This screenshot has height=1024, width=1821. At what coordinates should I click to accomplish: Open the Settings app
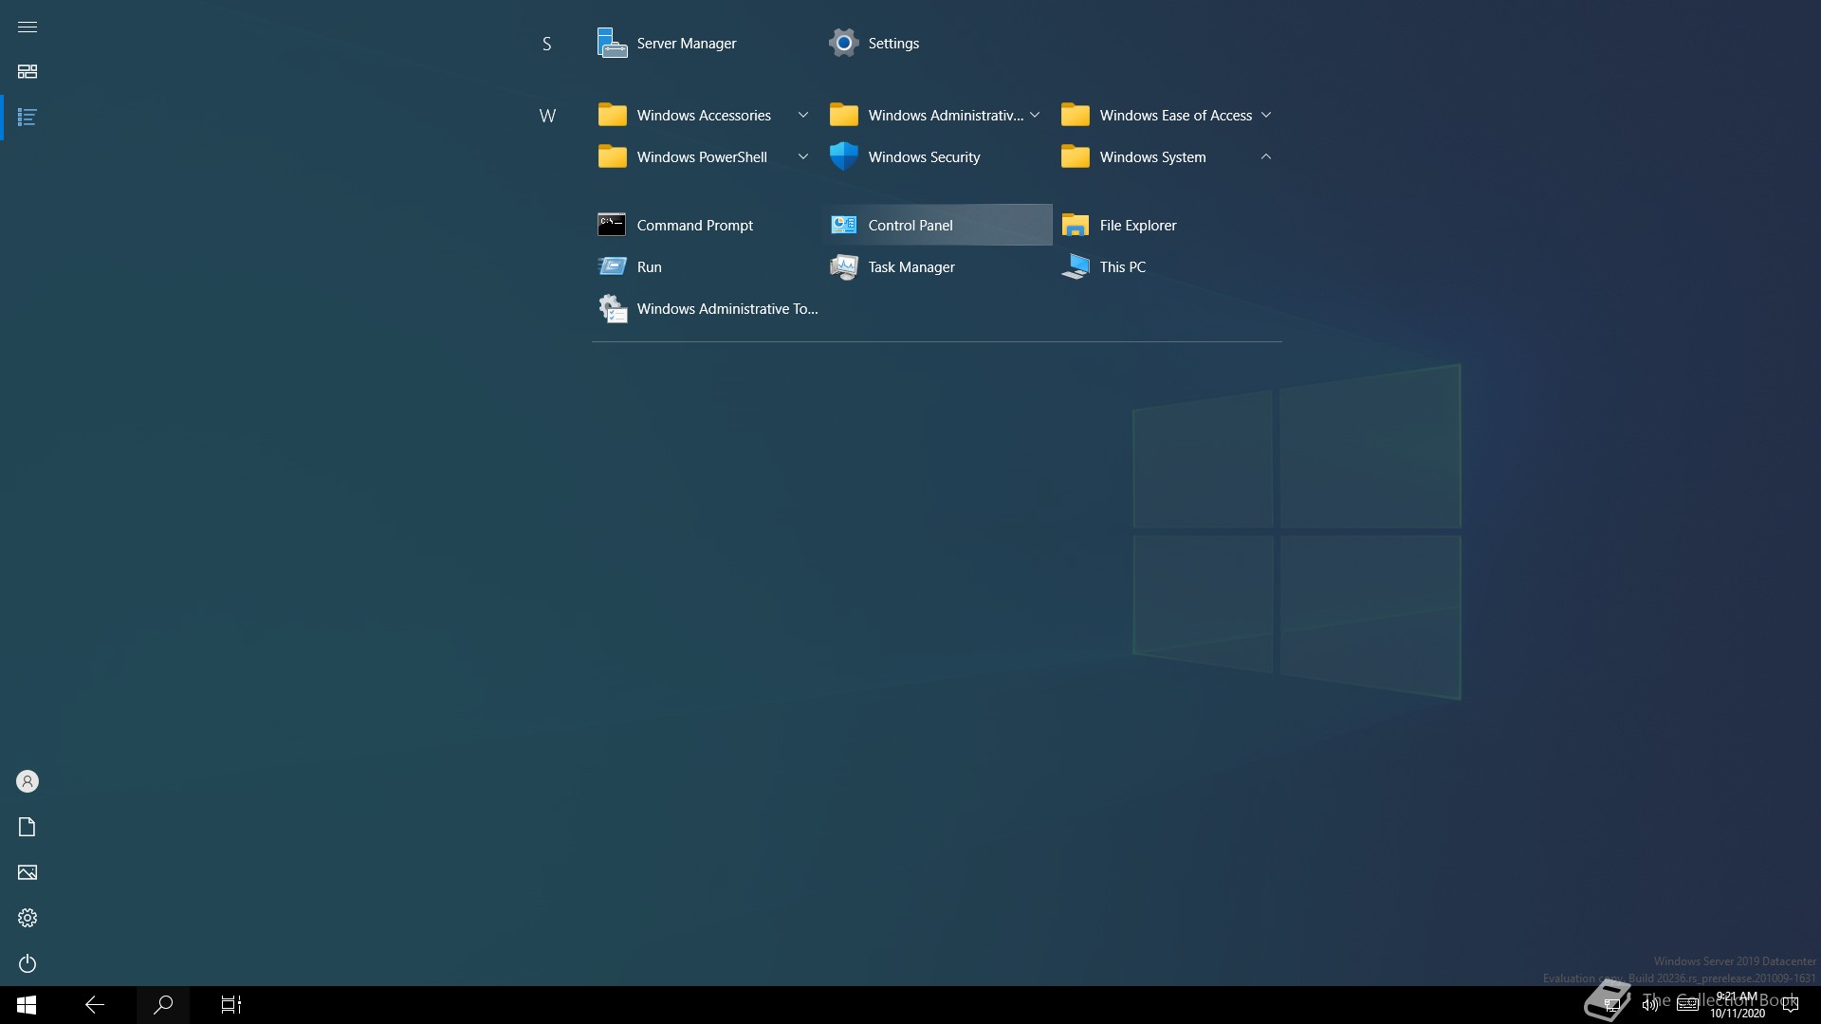938,44
